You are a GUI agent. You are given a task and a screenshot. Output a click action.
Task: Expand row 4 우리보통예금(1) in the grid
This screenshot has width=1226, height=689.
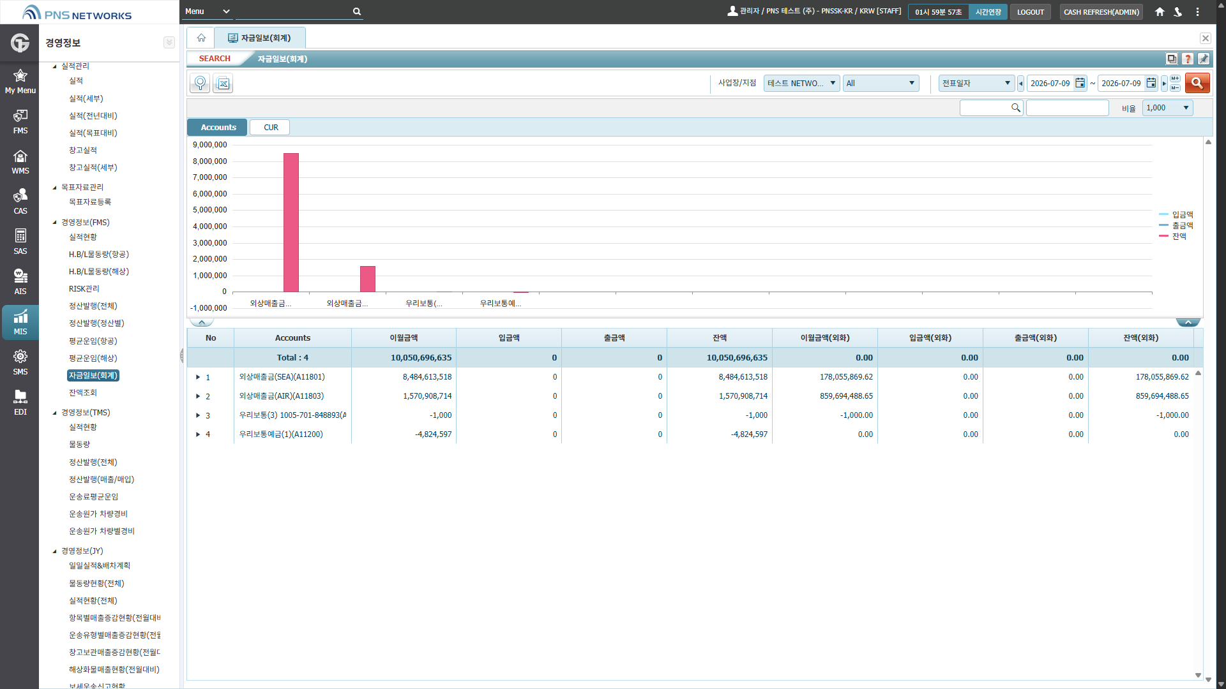[x=198, y=434]
